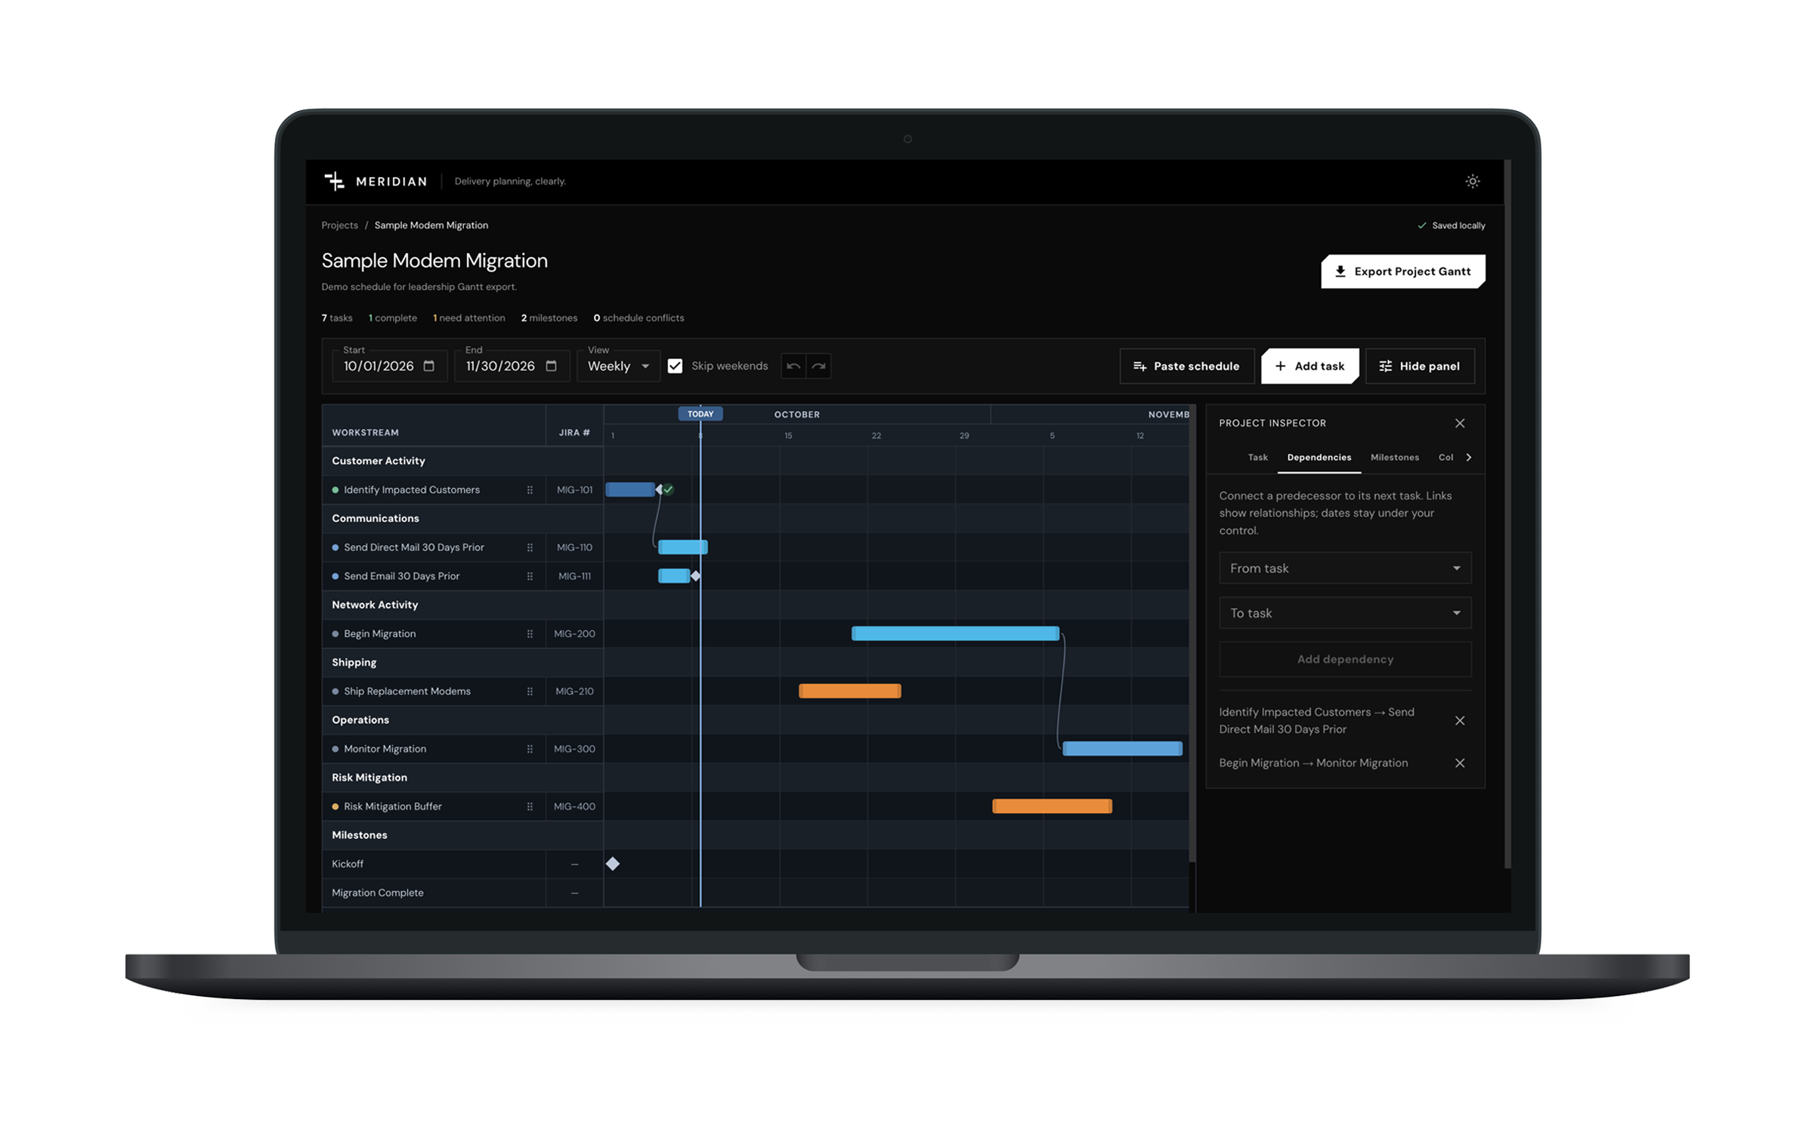Image resolution: width=1815 pixels, height=1129 pixels.
Task: Click drag handle for Send Email 30 Days Prior
Action: (530, 576)
